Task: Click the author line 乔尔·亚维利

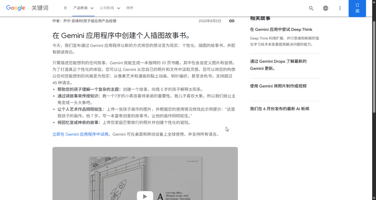Action: point(84,21)
